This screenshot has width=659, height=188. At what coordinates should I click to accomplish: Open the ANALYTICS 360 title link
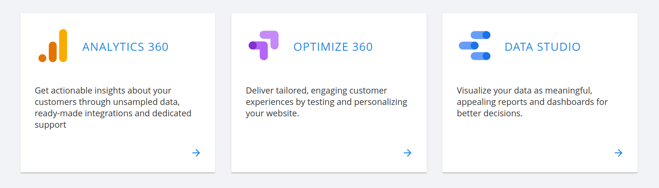click(x=125, y=47)
